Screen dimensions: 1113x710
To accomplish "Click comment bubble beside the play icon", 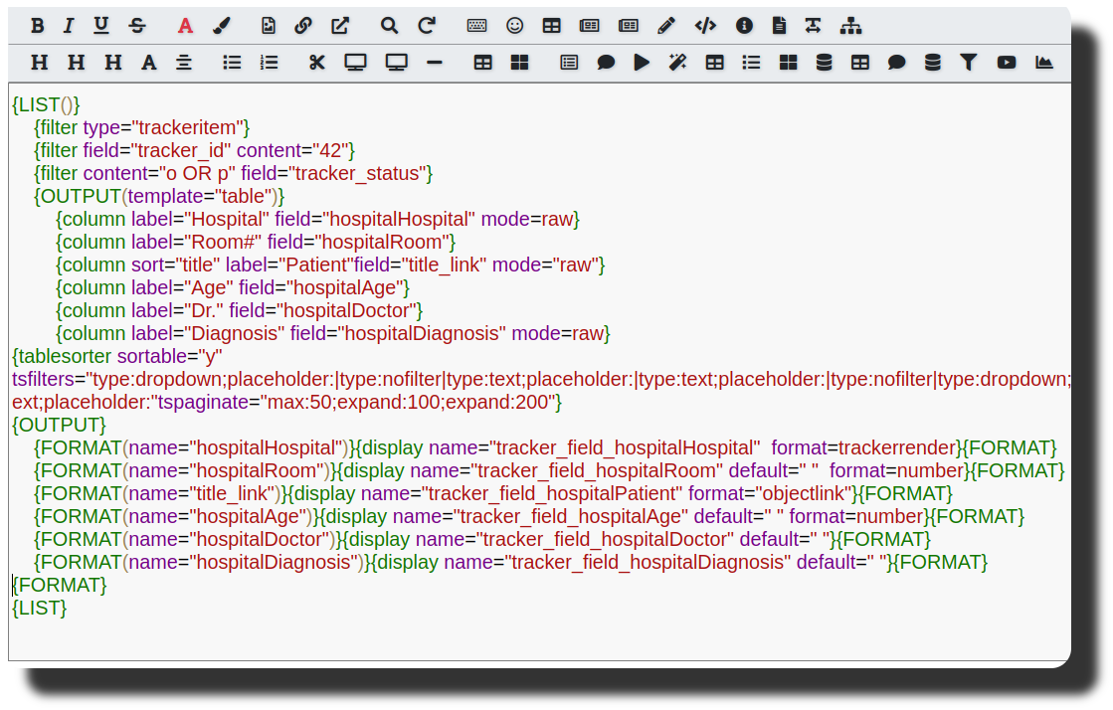I will 606,63.
